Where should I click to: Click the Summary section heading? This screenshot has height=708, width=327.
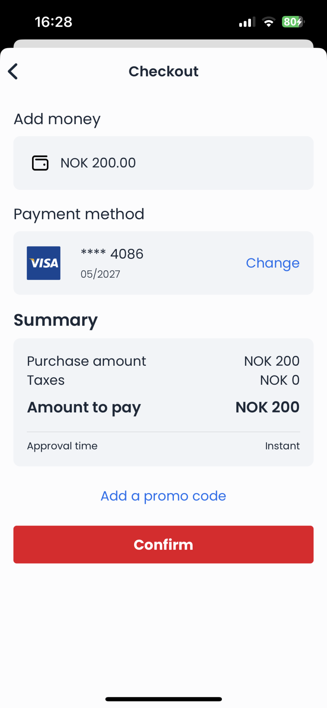(56, 320)
